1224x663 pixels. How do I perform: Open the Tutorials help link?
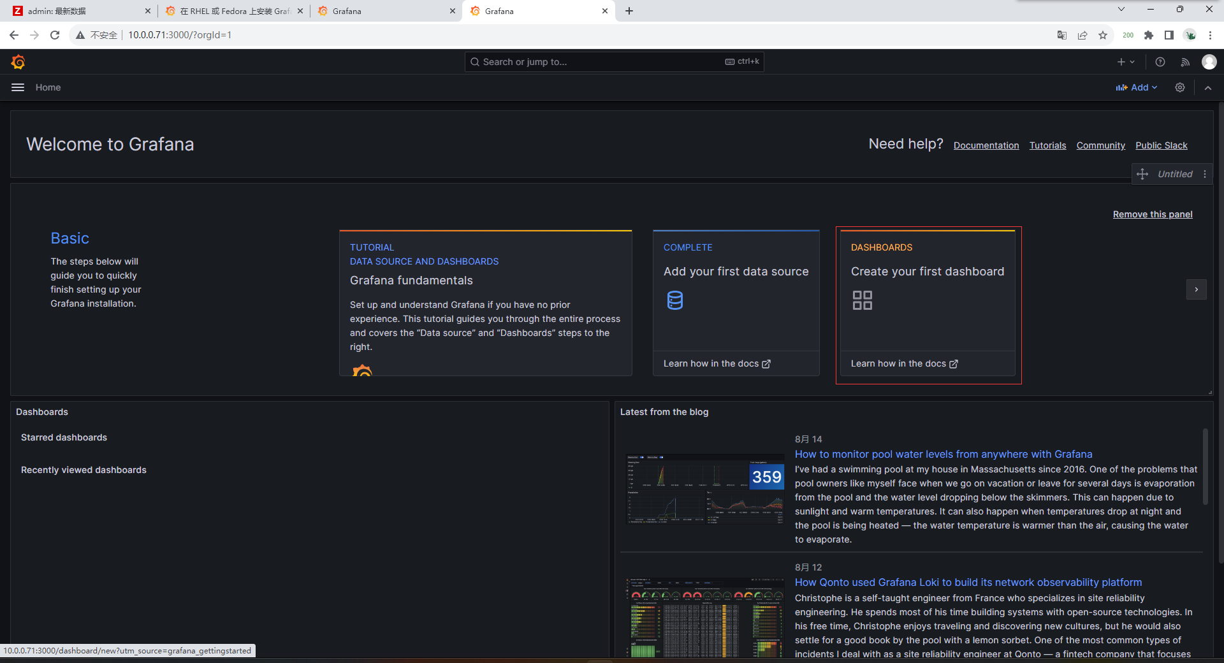[x=1047, y=145]
